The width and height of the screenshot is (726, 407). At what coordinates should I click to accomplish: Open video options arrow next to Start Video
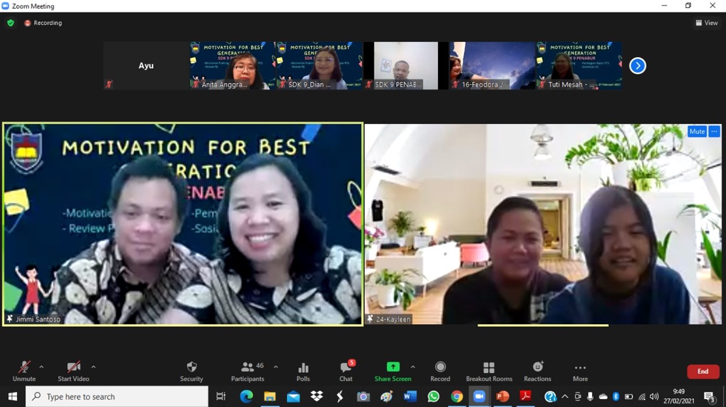93,367
